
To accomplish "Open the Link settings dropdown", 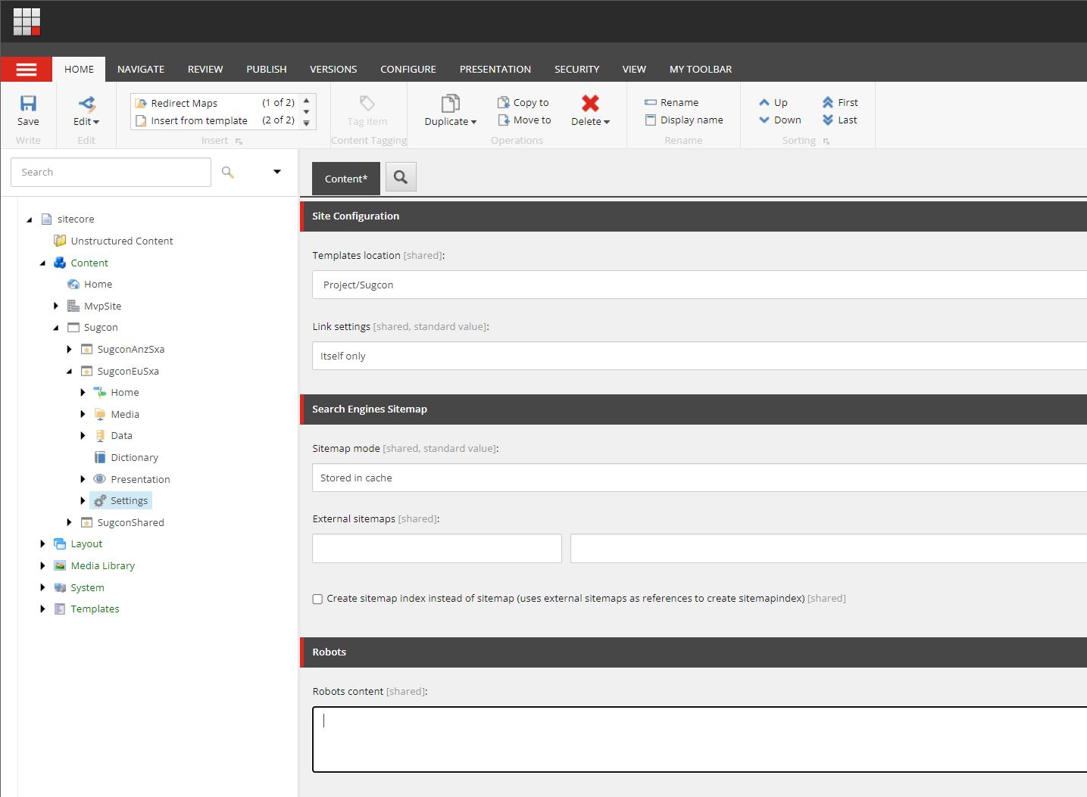I will [699, 356].
